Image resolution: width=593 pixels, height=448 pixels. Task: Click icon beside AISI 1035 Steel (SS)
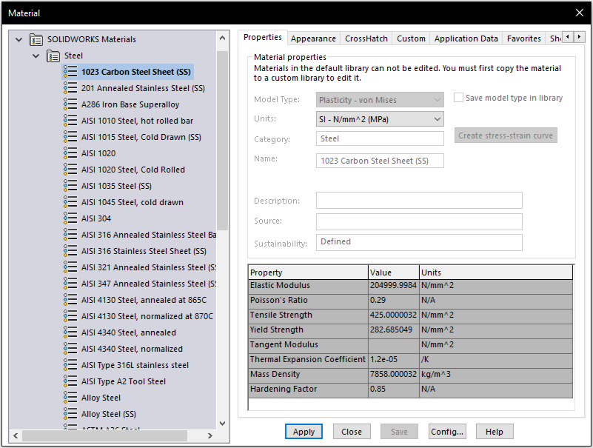pyautogui.click(x=70, y=186)
